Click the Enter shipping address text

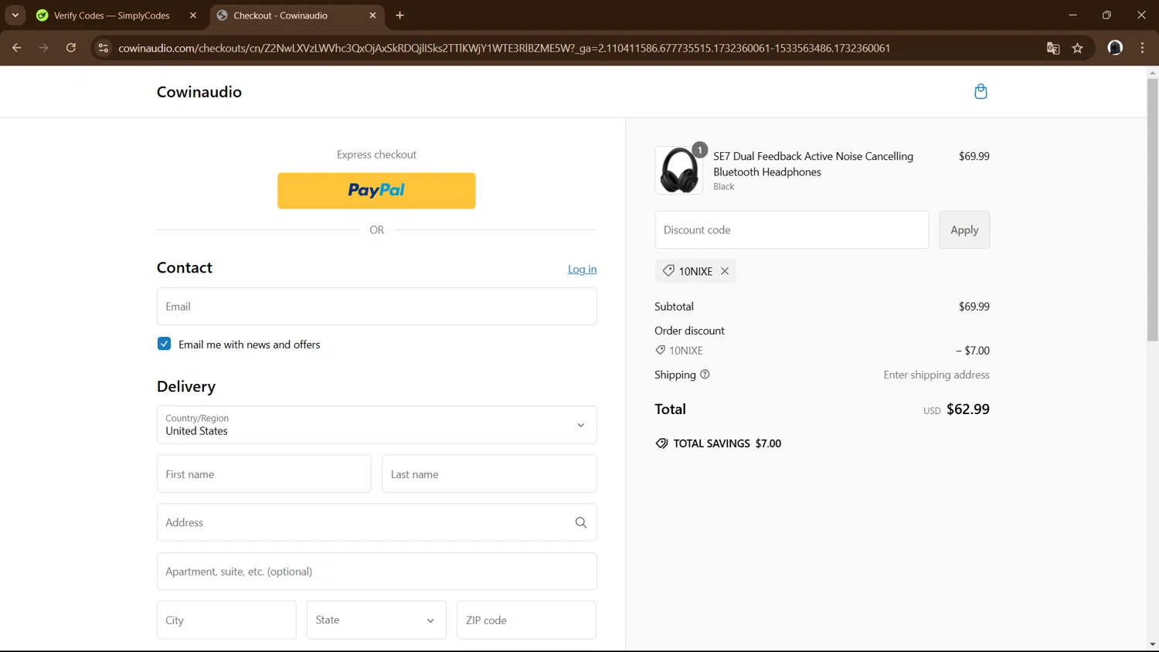pyautogui.click(x=936, y=375)
